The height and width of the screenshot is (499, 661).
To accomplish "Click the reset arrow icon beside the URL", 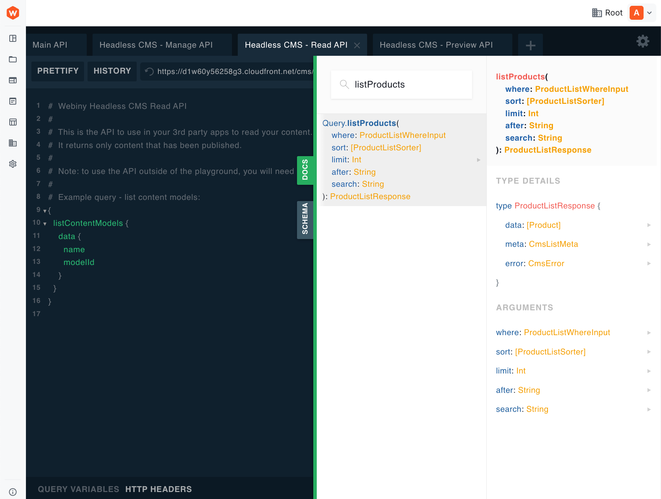I will 149,71.
